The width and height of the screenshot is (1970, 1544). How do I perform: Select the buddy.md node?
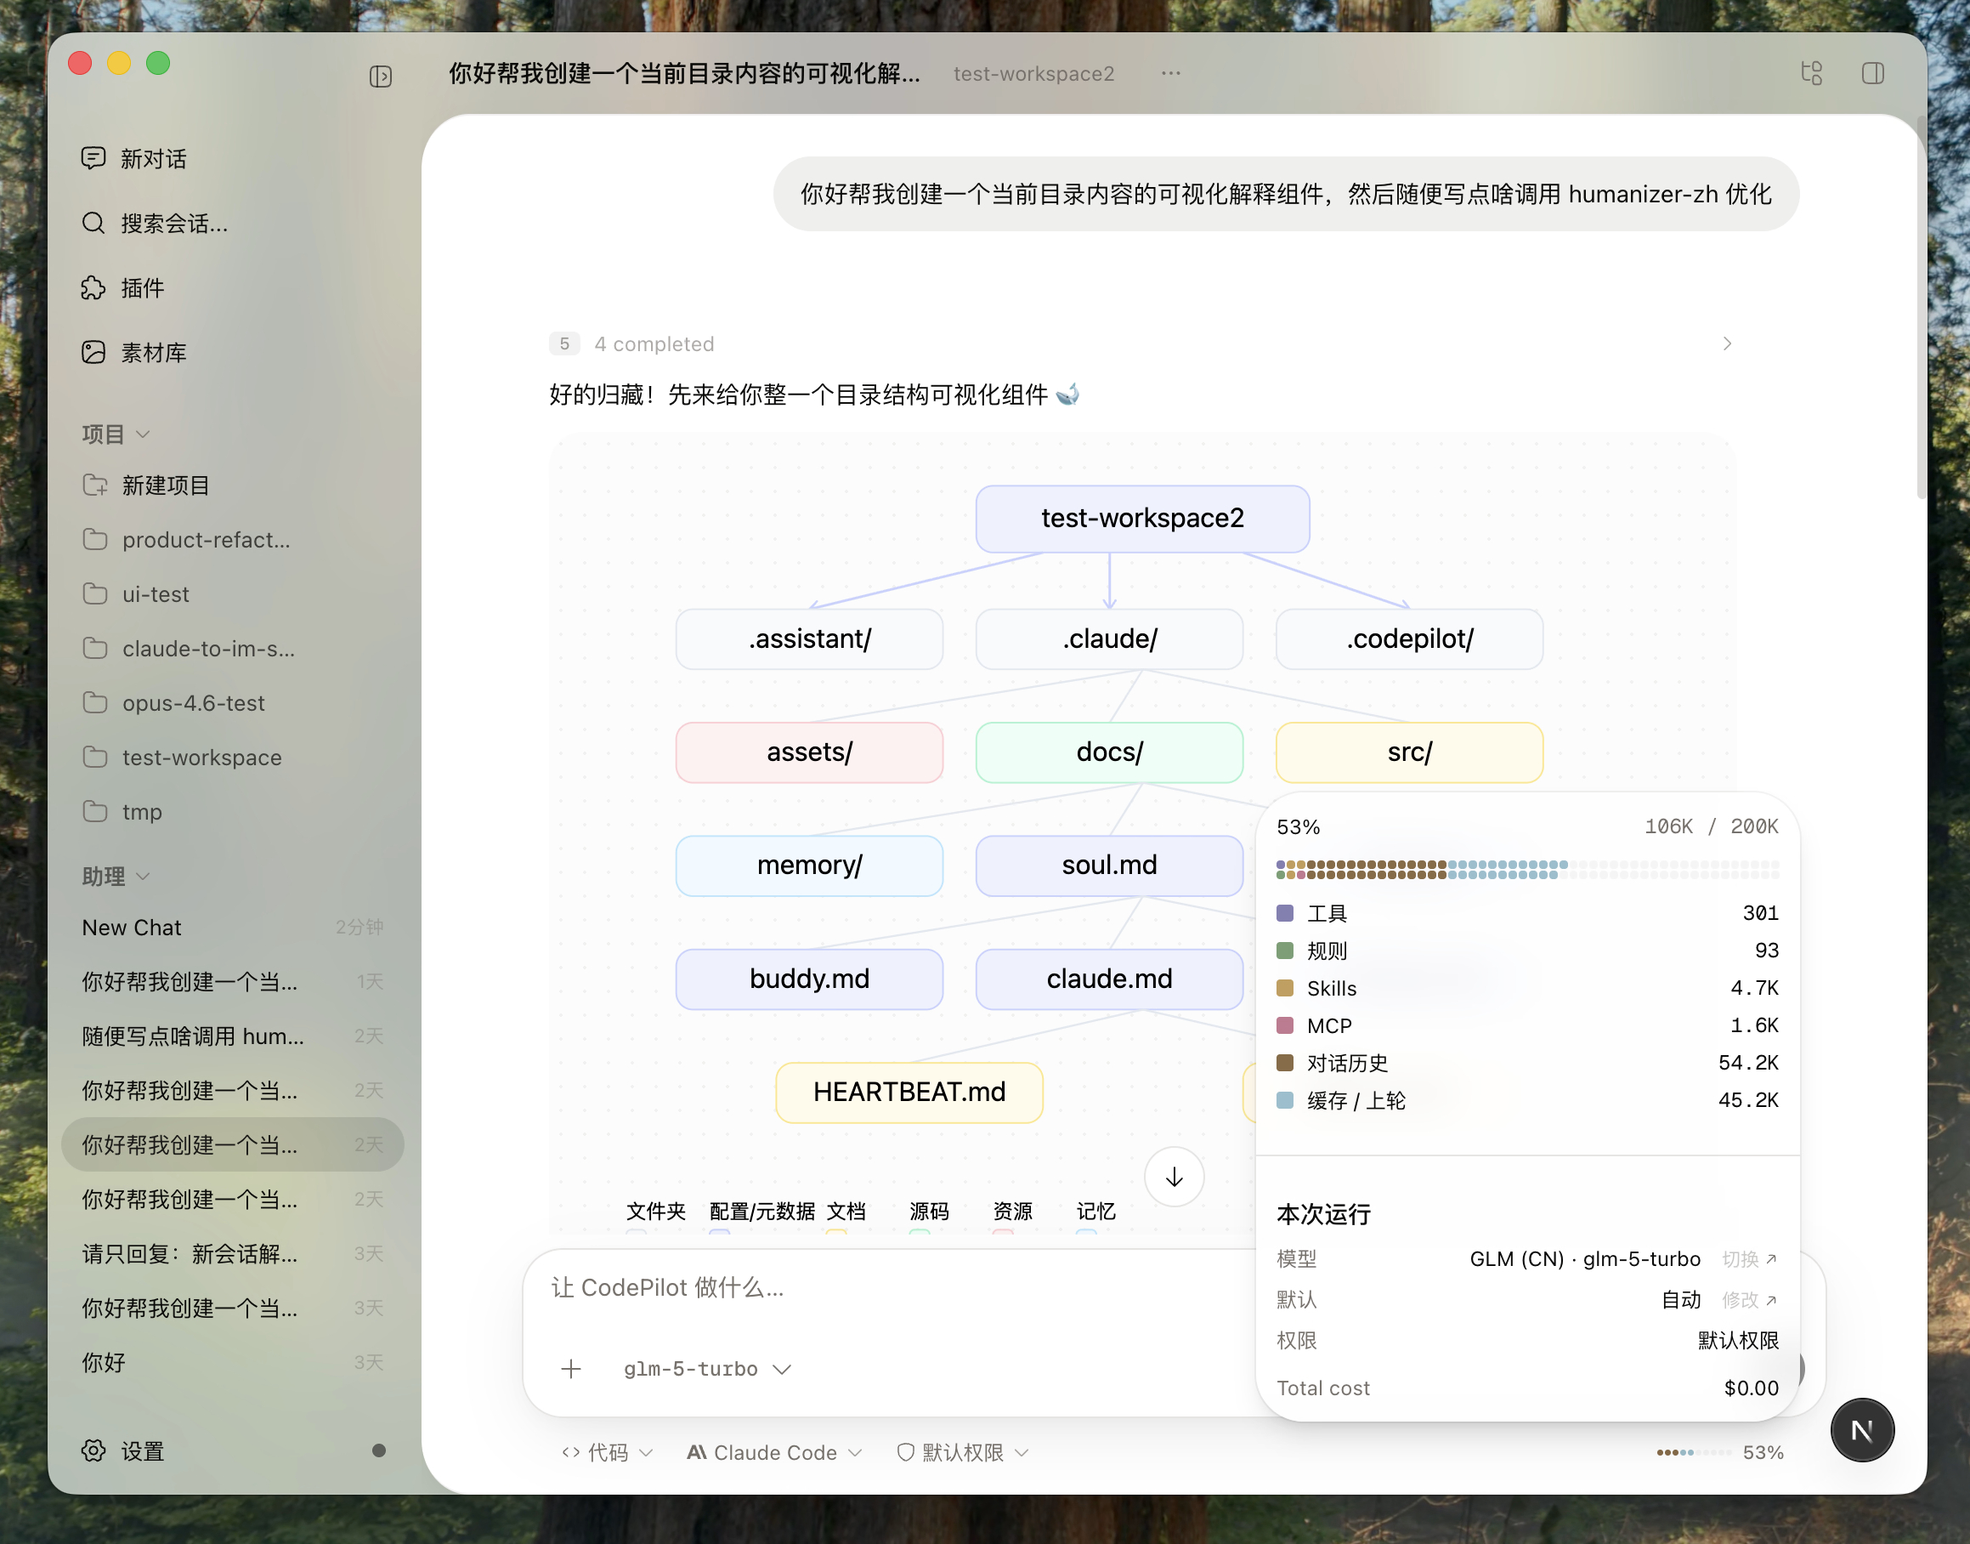coord(809,978)
